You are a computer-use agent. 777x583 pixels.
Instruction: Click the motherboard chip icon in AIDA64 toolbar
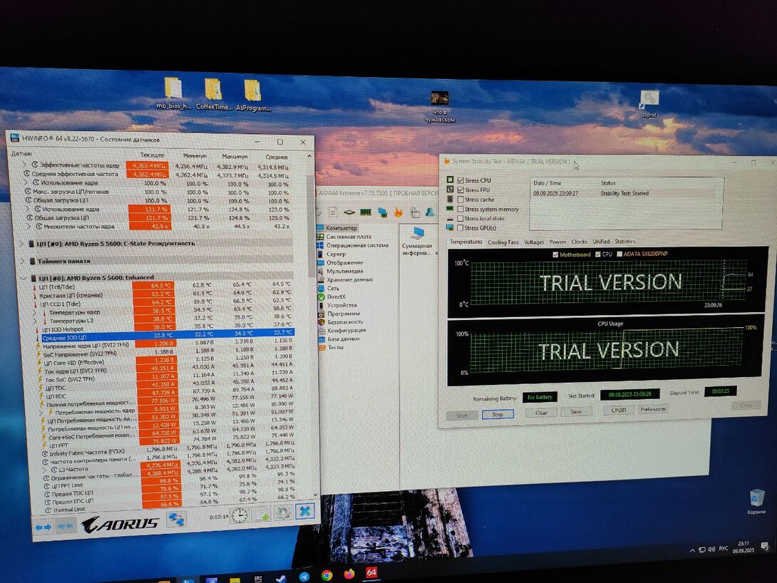tap(349, 212)
